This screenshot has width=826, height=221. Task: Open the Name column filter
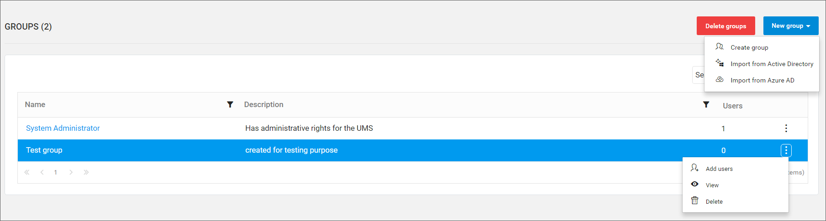(230, 104)
